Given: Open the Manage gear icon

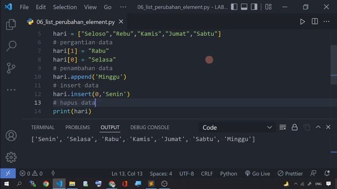Looking at the screenshot, I should point(11,157).
